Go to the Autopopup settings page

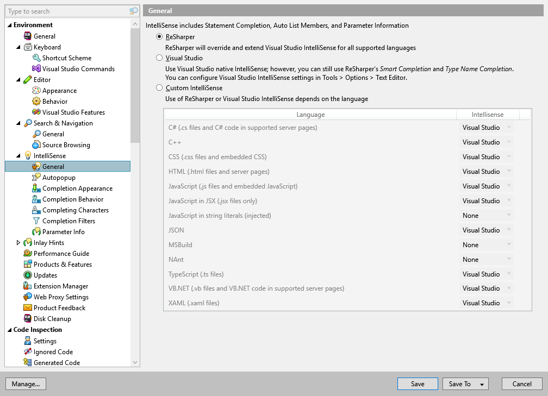pyautogui.click(x=59, y=178)
